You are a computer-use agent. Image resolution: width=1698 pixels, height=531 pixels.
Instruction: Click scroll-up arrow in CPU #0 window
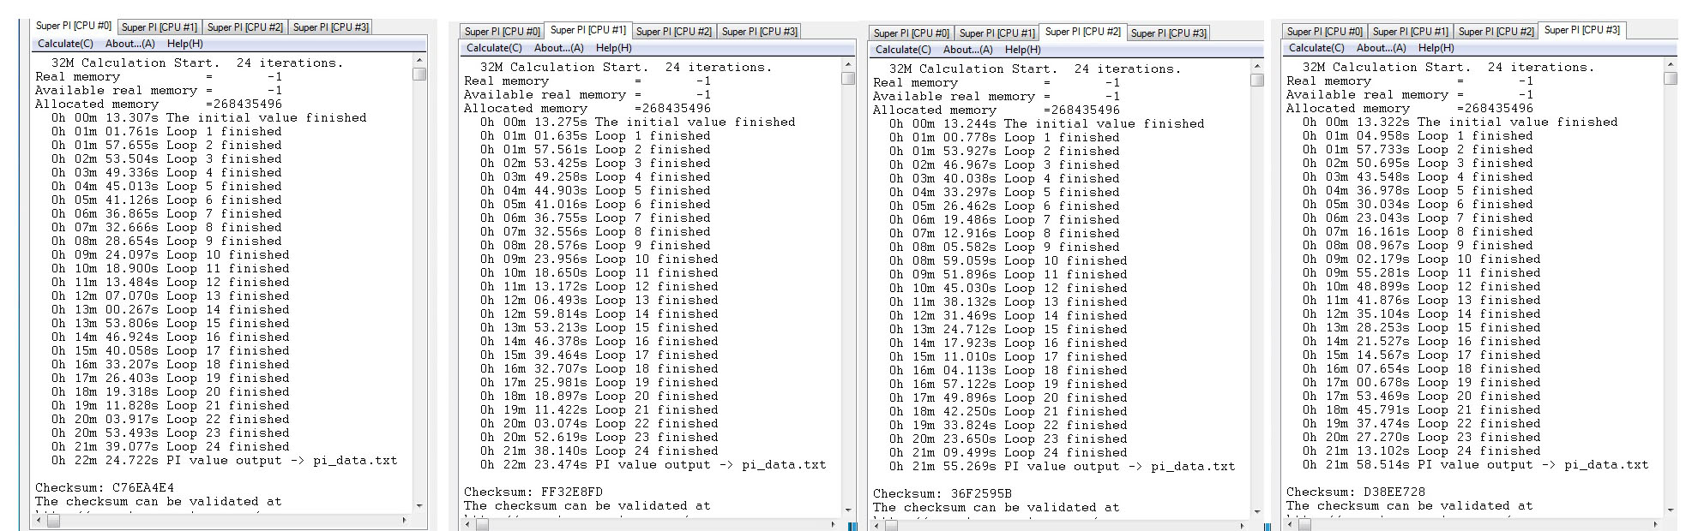(419, 61)
